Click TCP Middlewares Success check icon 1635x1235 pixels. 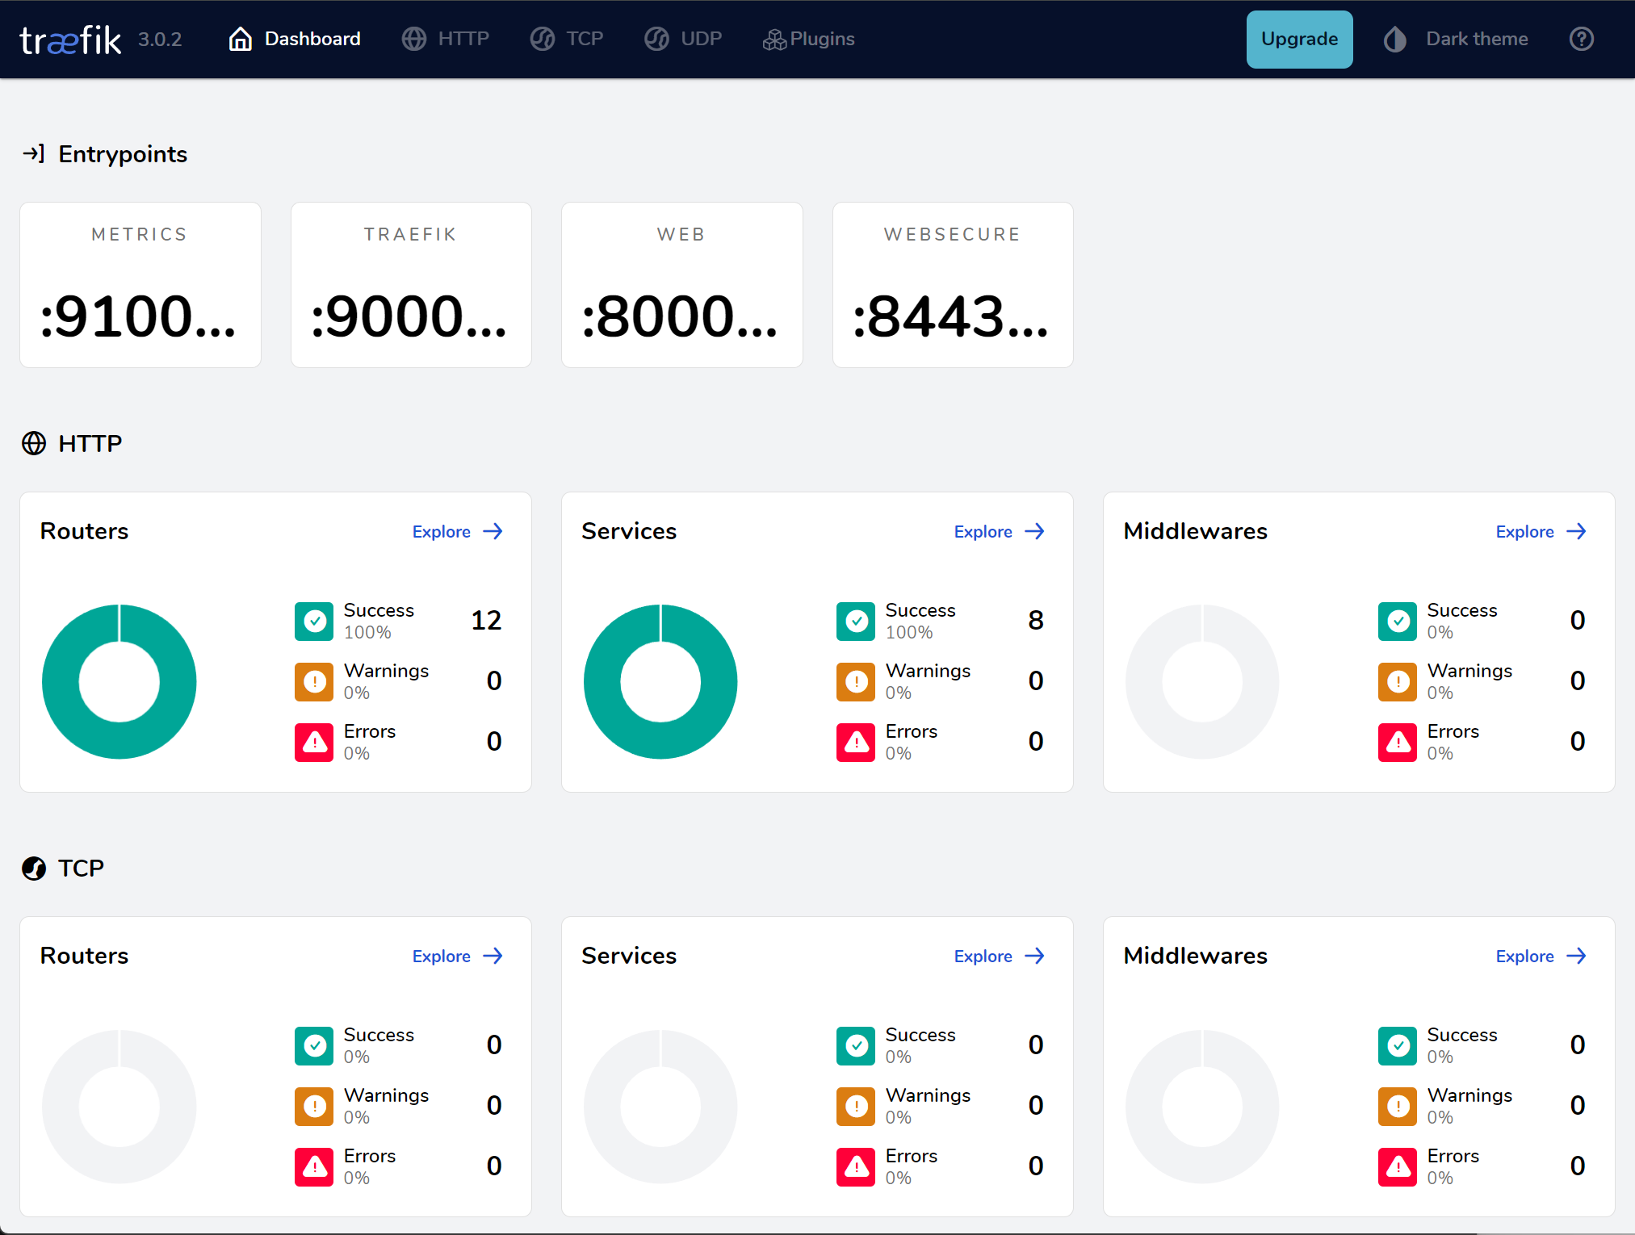tap(1398, 1045)
